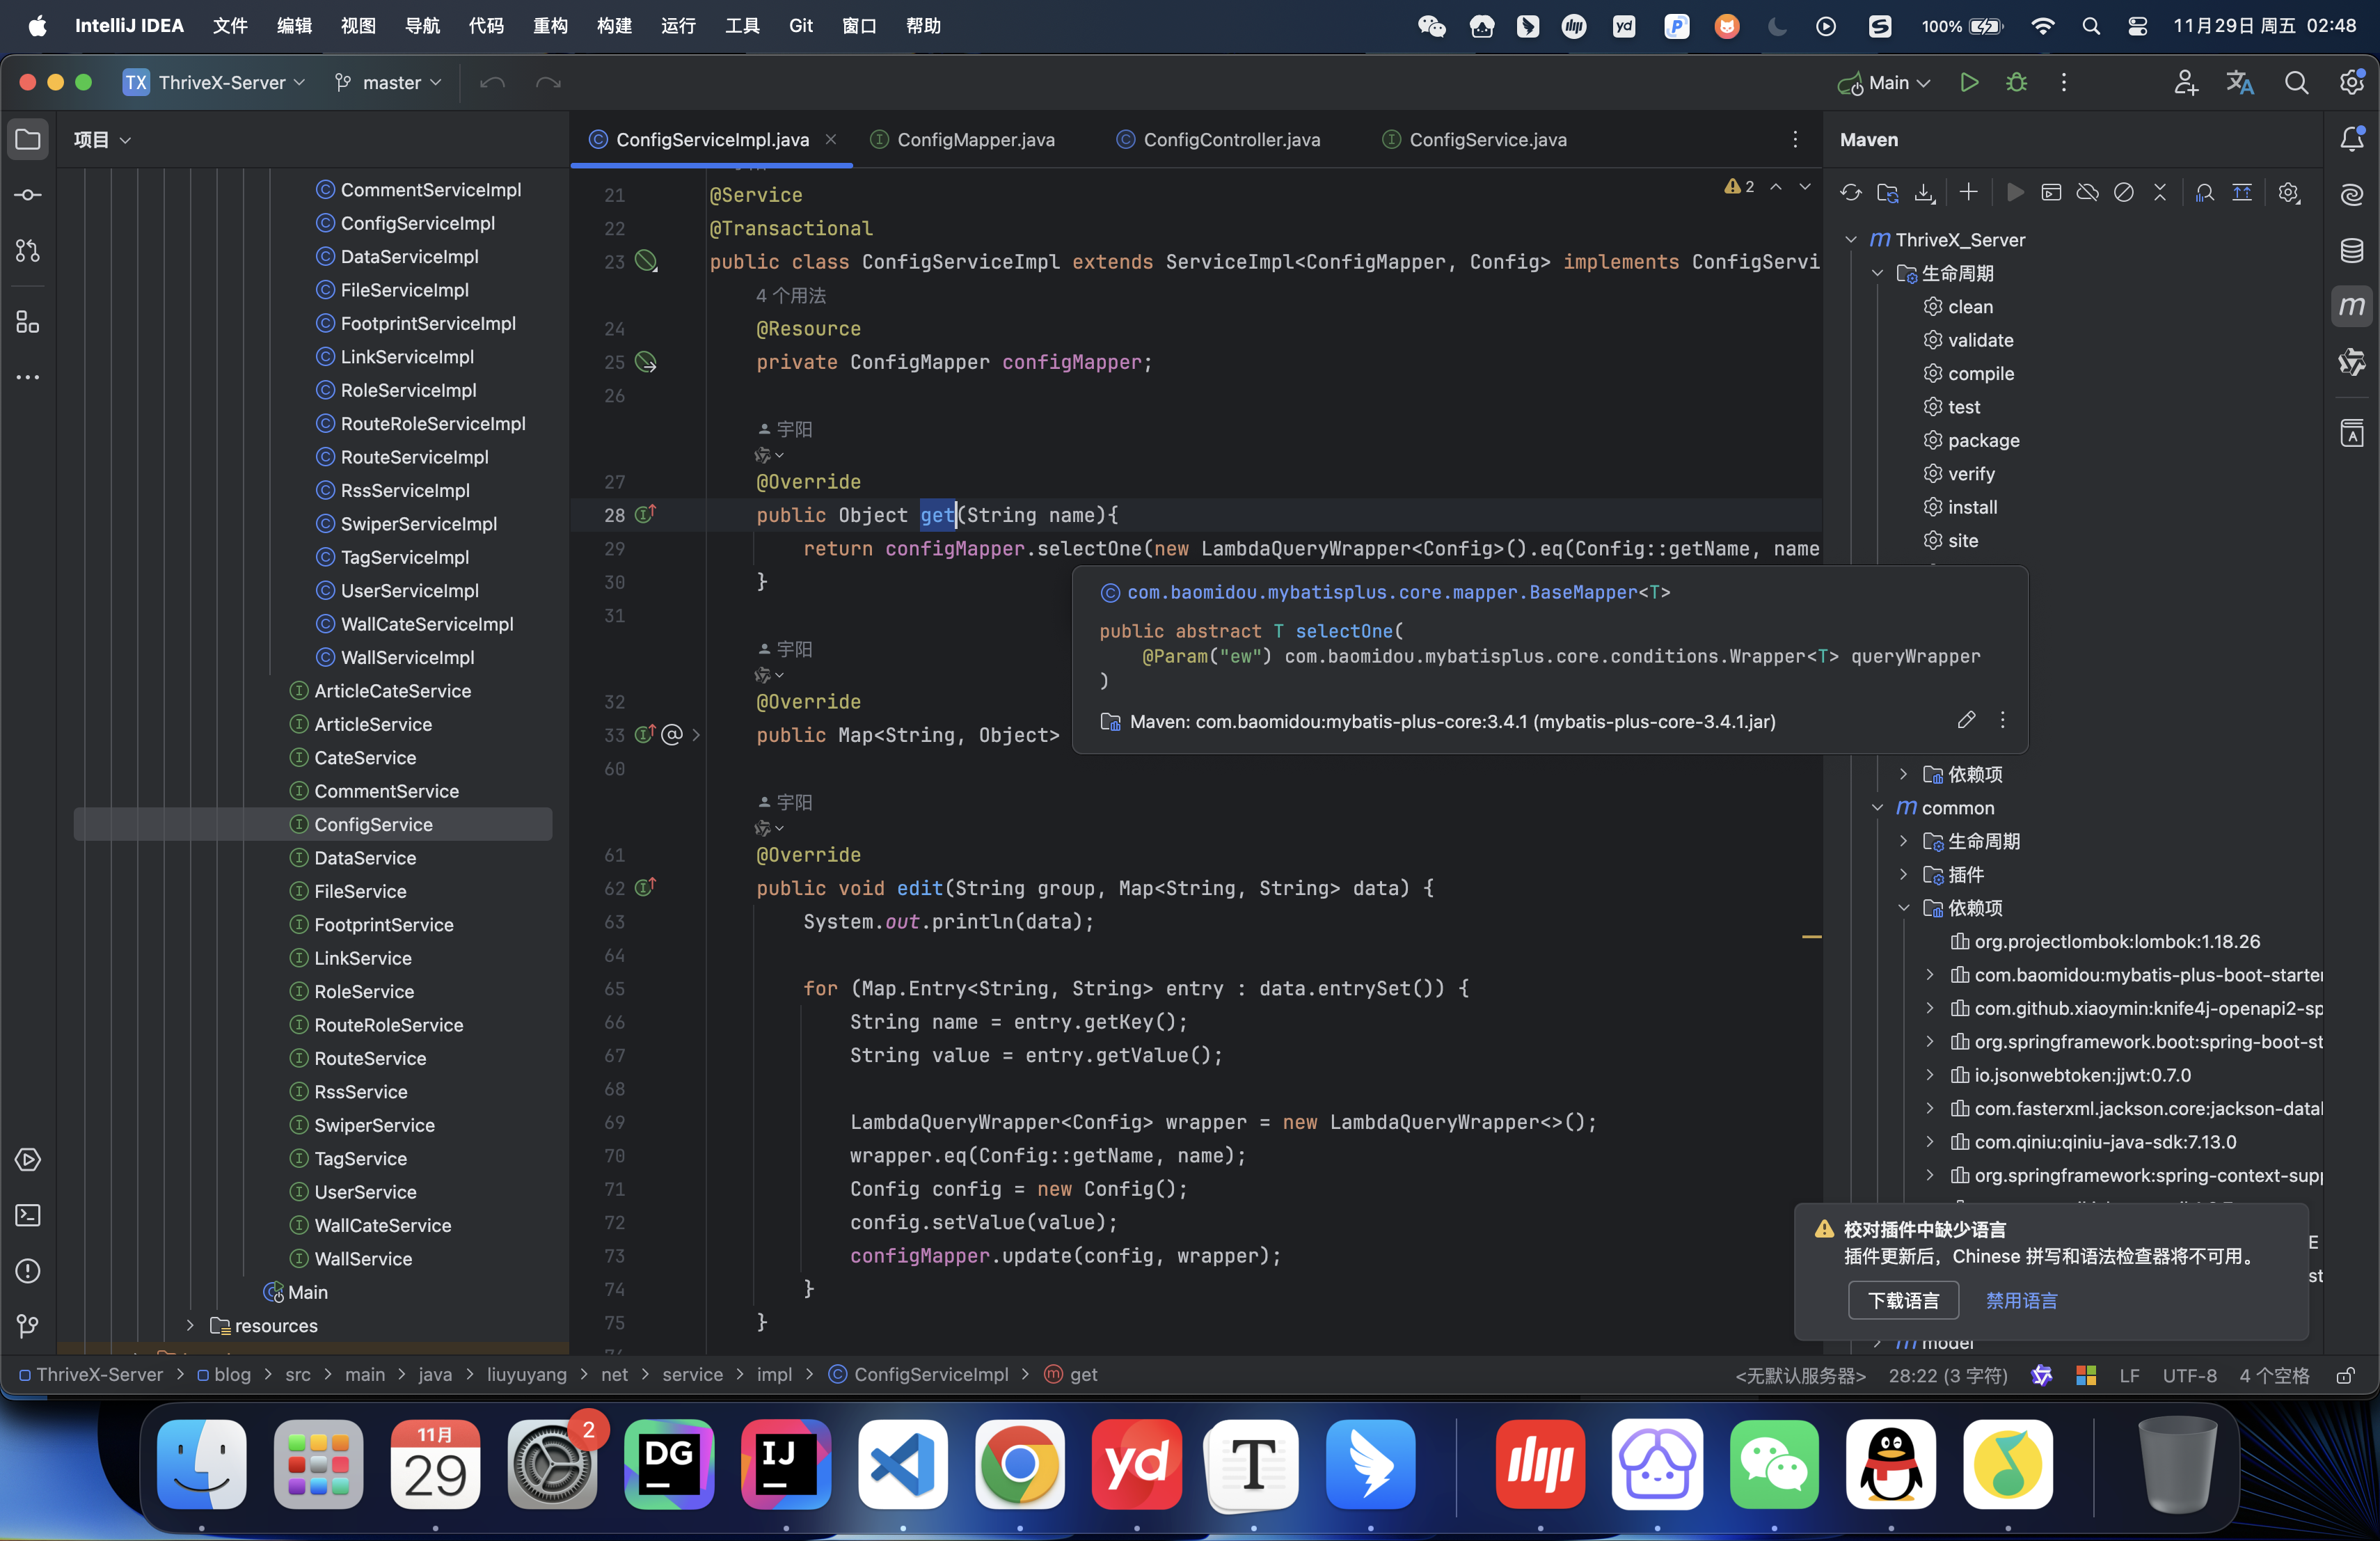Open the translation plugin icon

(x=2240, y=83)
